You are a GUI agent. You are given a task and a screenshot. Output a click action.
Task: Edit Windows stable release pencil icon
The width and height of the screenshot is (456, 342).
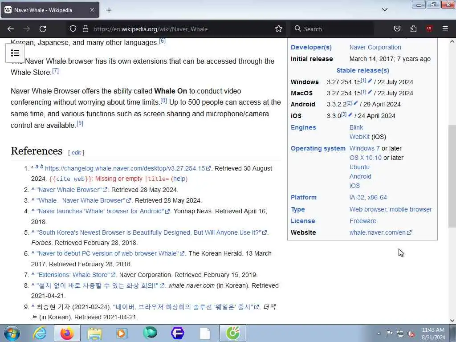coord(370,81)
